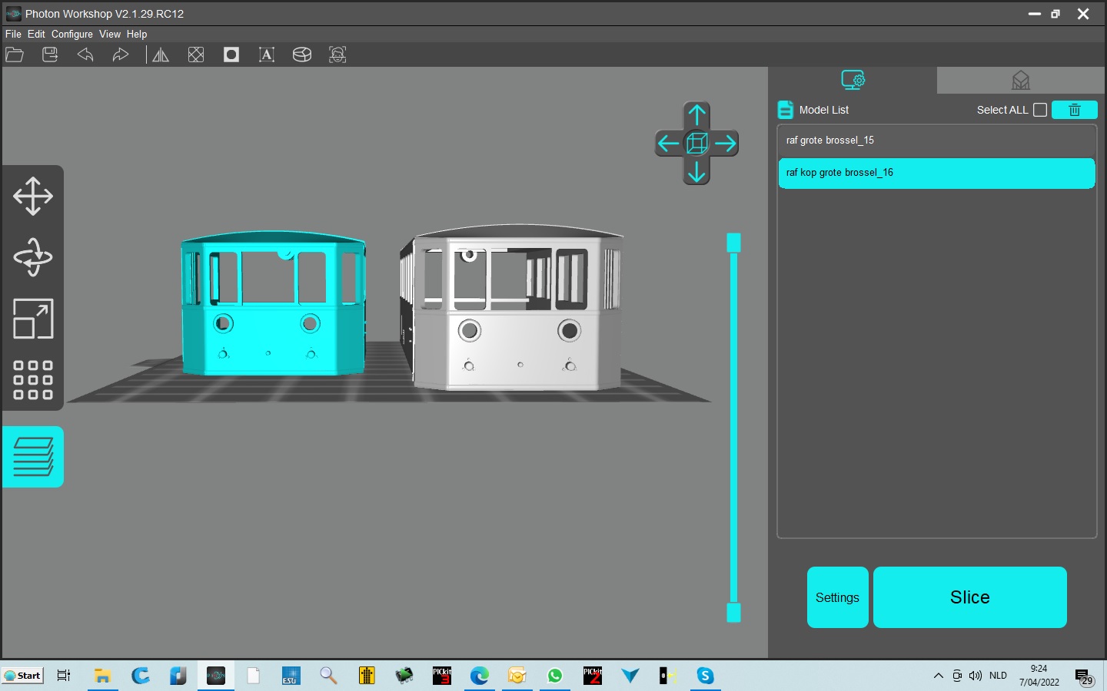The image size is (1107, 691).
Task: Reset view with the center cube icon
Action: click(x=697, y=144)
